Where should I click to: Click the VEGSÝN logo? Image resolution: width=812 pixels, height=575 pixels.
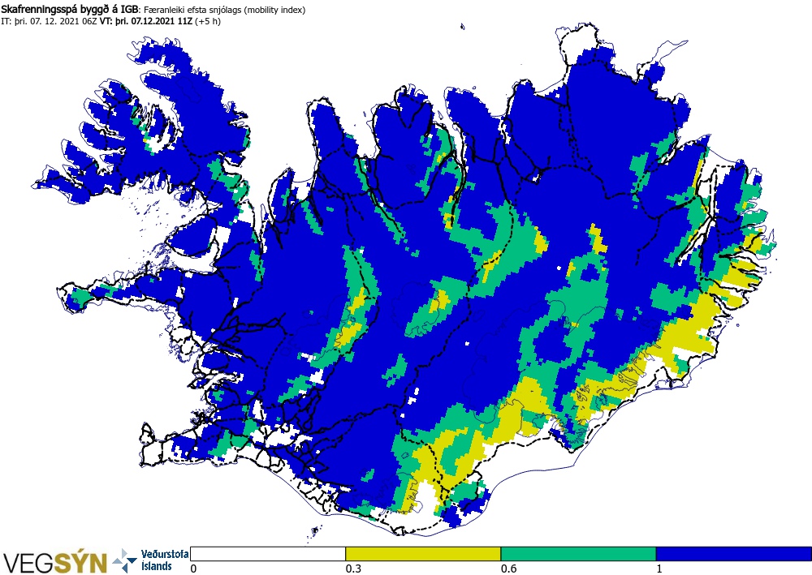(x=55, y=562)
